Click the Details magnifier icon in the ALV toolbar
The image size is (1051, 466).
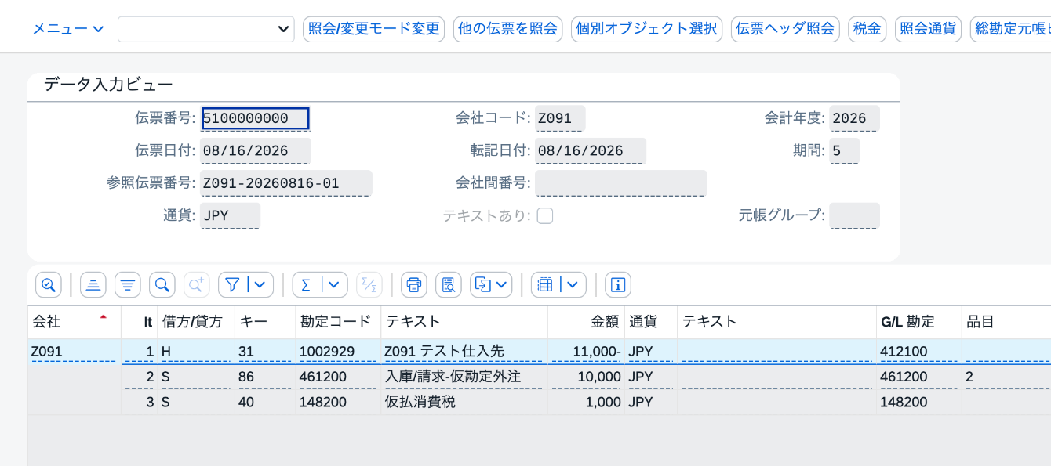tap(49, 285)
